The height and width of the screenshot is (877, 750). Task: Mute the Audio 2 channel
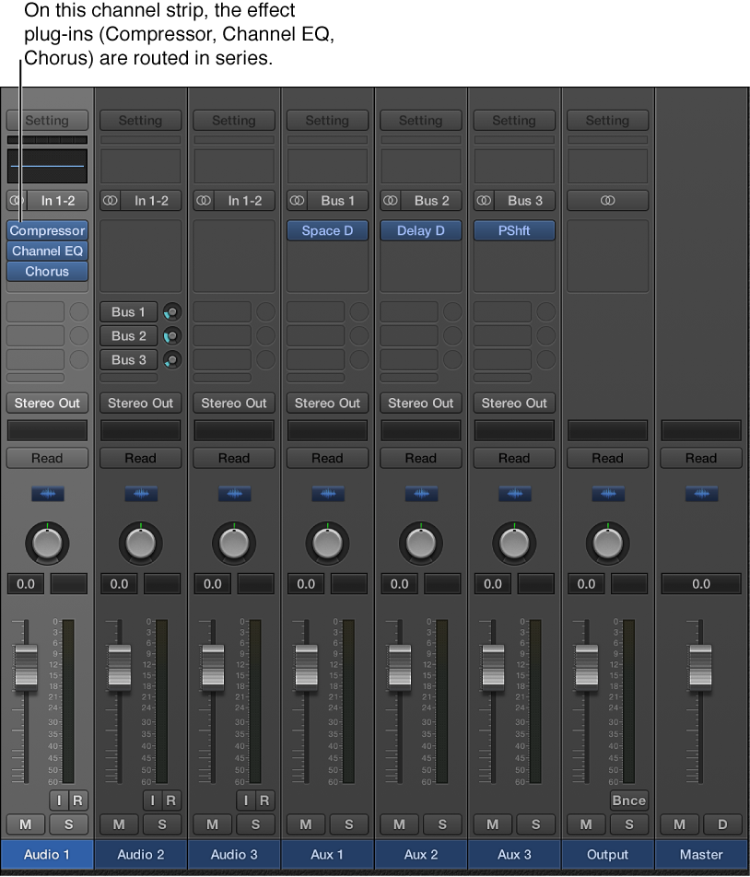tap(119, 824)
